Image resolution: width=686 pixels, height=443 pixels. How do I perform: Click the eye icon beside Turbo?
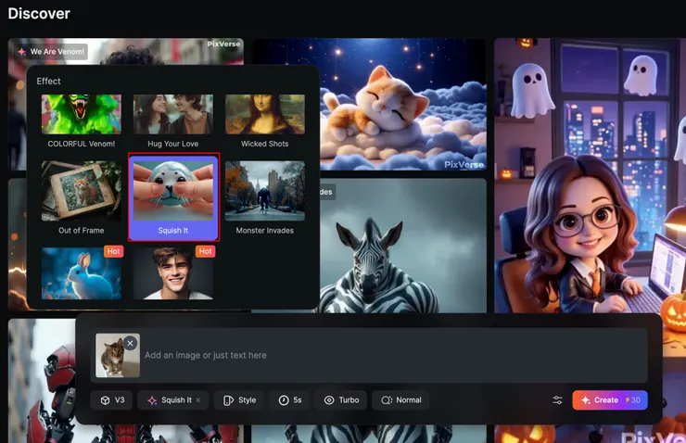329,400
